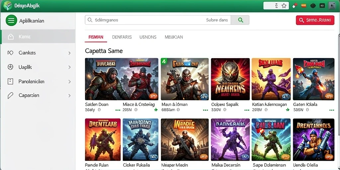
Task: Switch to the FISMIAN tab
Action: (96, 37)
